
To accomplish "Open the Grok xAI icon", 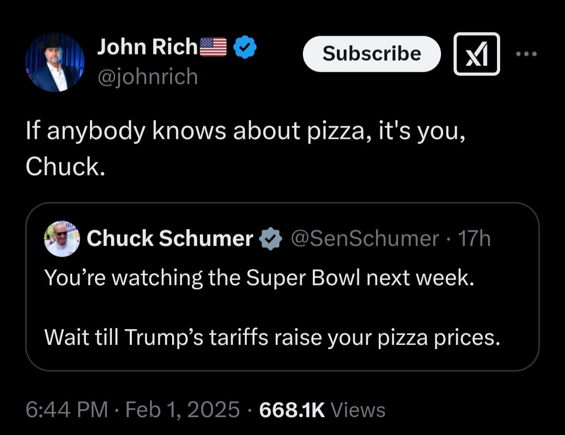I will pos(476,54).
